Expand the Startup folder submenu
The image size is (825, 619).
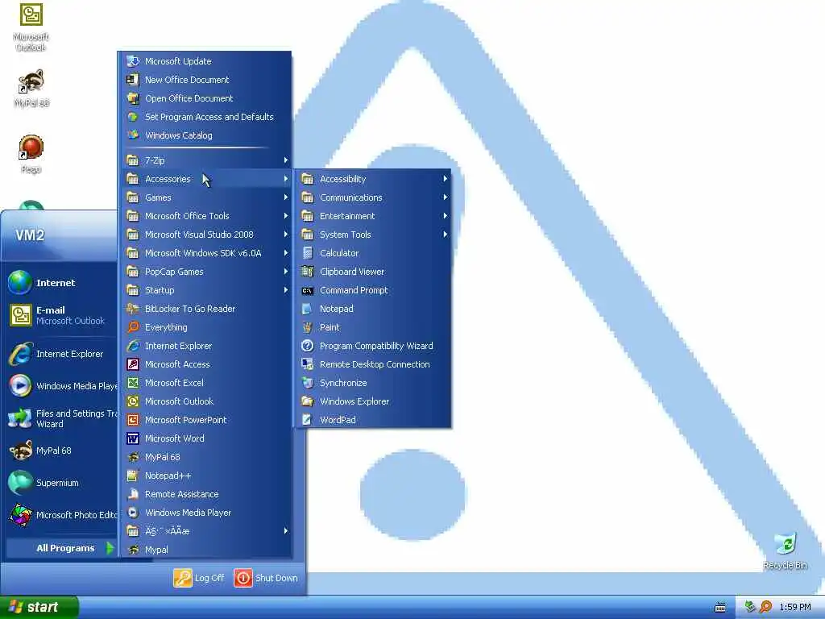click(x=205, y=290)
